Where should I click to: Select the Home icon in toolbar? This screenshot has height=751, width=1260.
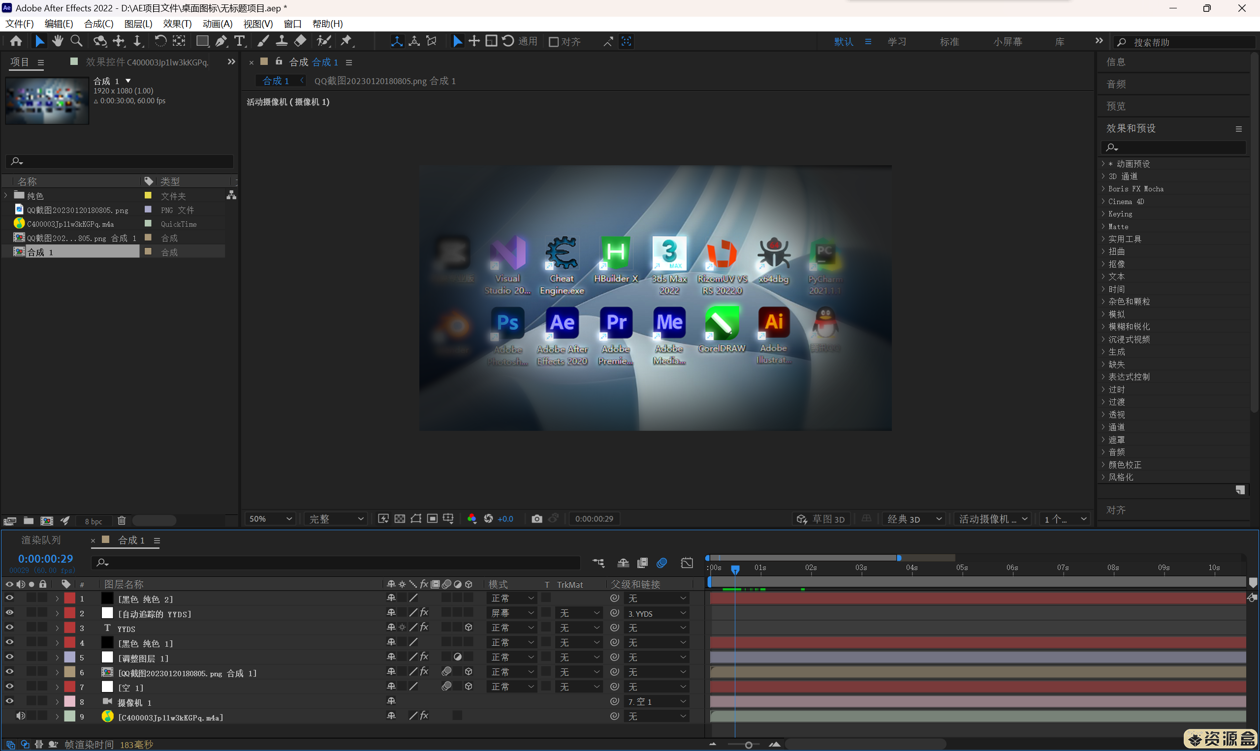point(16,41)
